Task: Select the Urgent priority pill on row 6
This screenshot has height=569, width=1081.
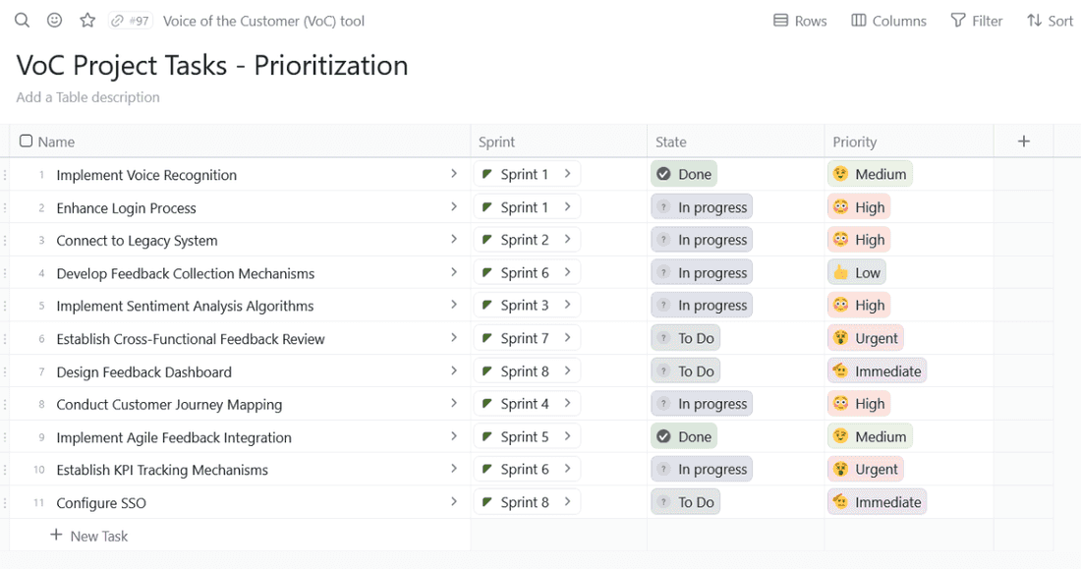Action: (865, 337)
